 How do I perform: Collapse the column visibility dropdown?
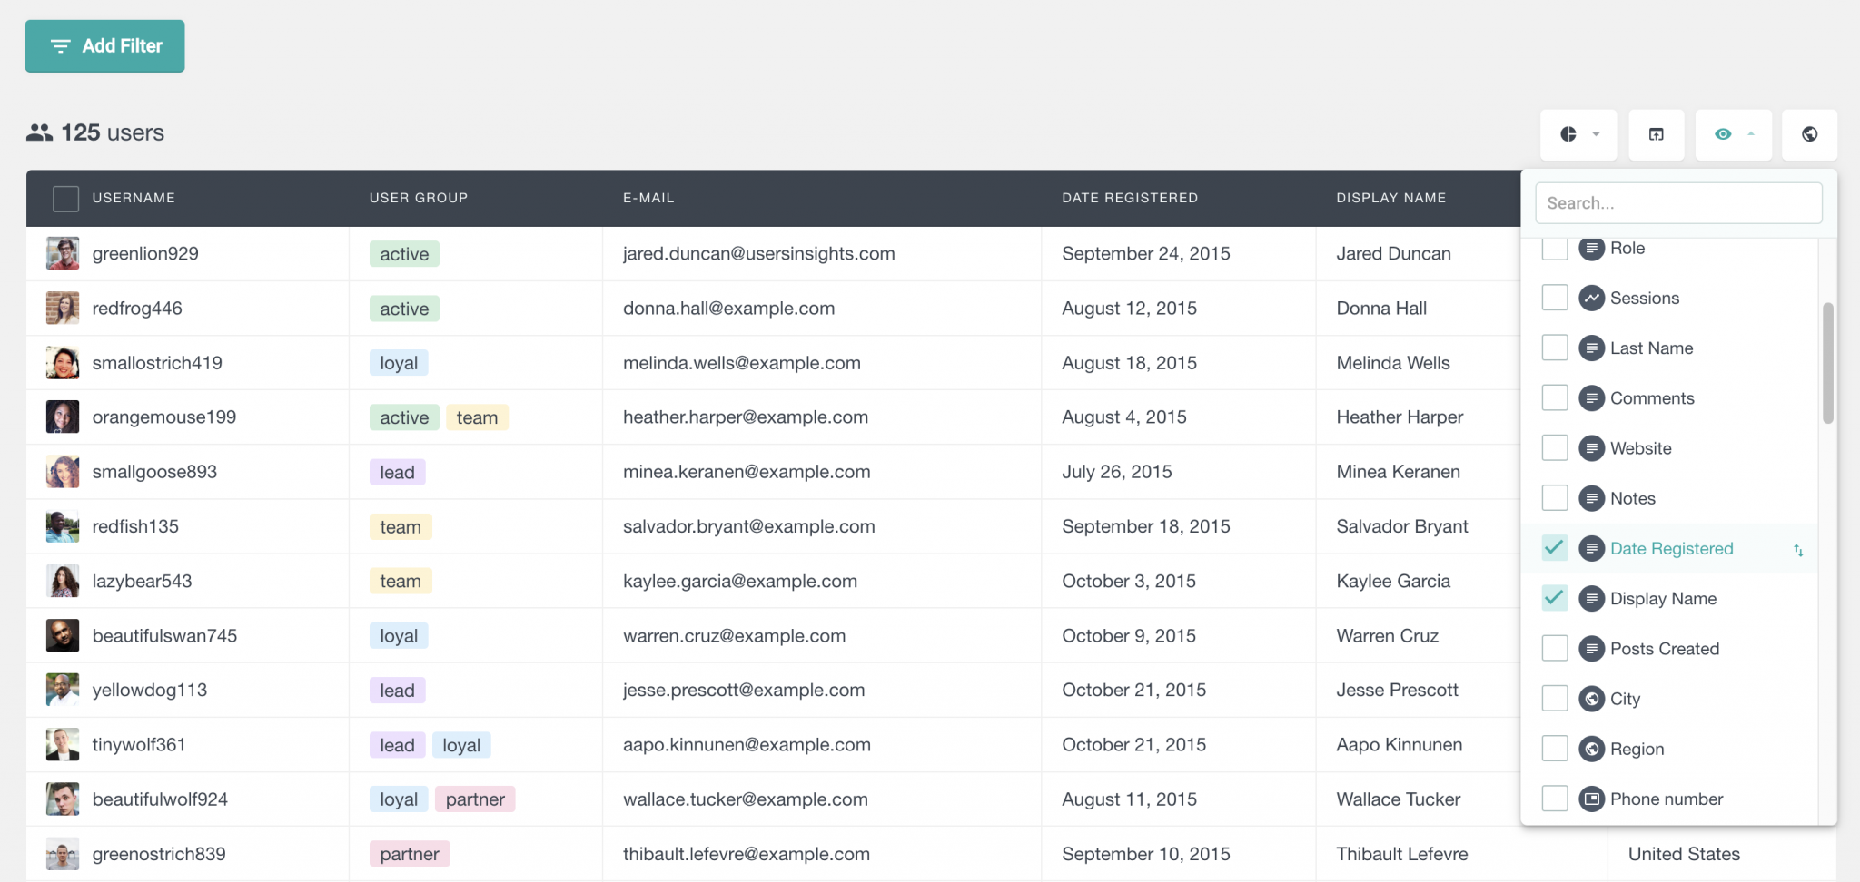[x=1750, y=134]
